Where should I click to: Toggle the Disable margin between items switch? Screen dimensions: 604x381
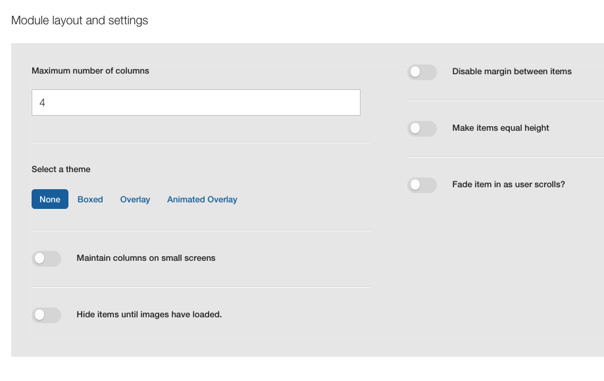coord(422,72)
